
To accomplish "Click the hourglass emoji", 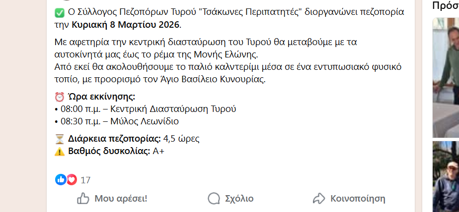I will 59,138.
